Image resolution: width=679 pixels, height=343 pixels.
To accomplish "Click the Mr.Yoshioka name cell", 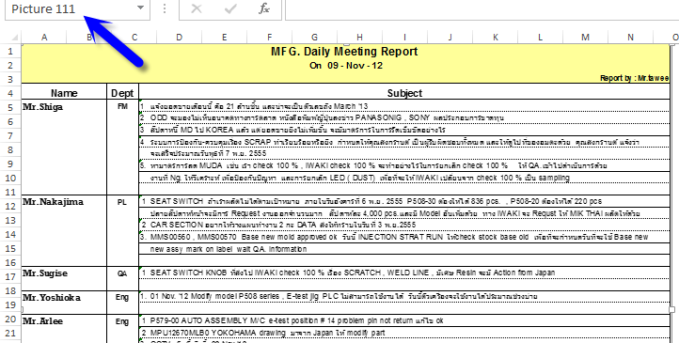I will [x=51, y=298].
